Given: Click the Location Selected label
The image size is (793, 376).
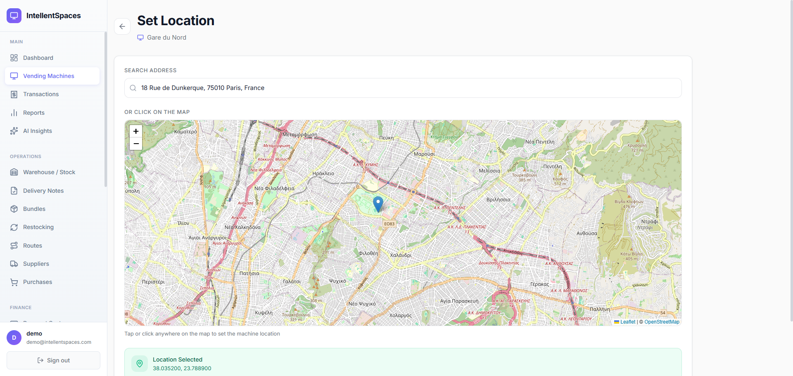Looking at the screenshot, I should point(178,359).
